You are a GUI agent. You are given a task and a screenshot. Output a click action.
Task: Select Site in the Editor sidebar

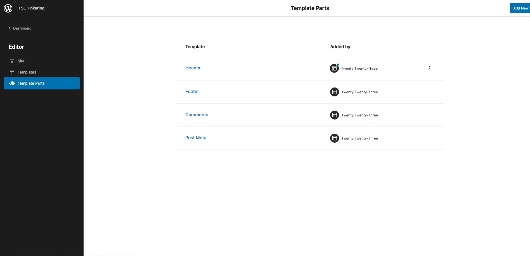(x=21, y=61)
